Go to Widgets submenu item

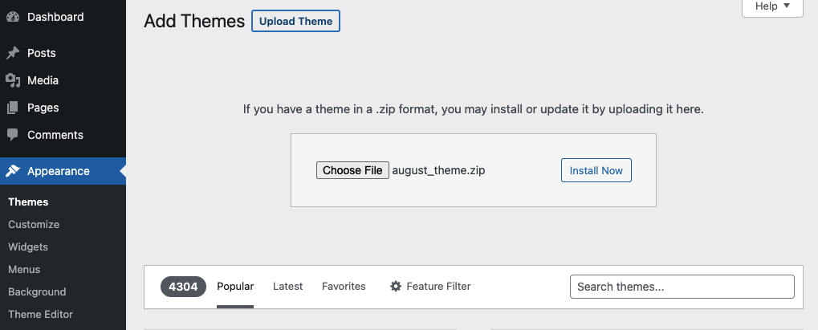tap(28, 247)
